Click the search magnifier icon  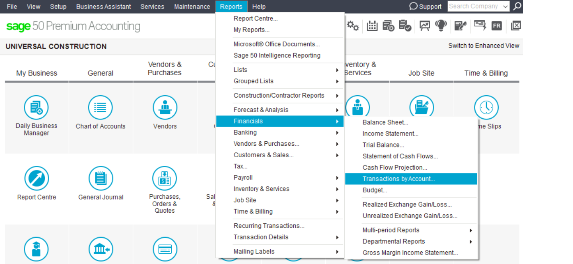(518, 6)
